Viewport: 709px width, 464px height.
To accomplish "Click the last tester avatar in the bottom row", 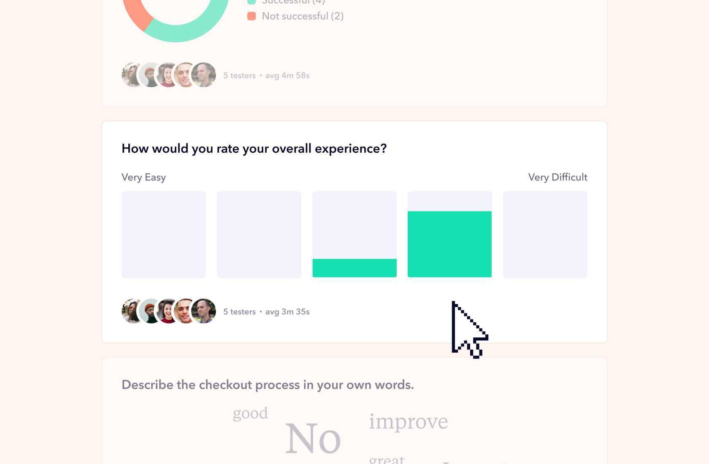I will tap(203, 311).
